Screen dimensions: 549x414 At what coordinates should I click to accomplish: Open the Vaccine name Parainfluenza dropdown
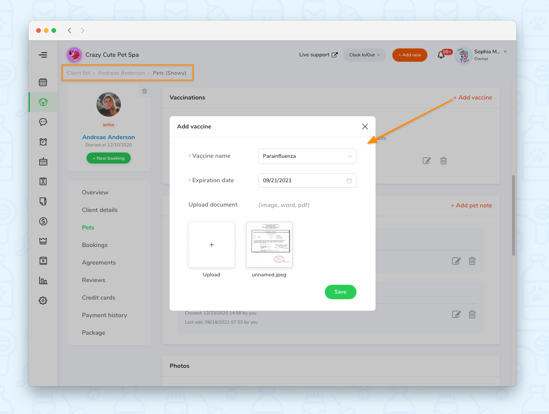[x=307, y=156]
